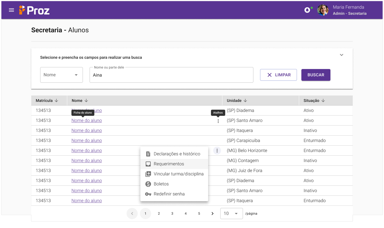Open notifications bell

tap(307, 10)
